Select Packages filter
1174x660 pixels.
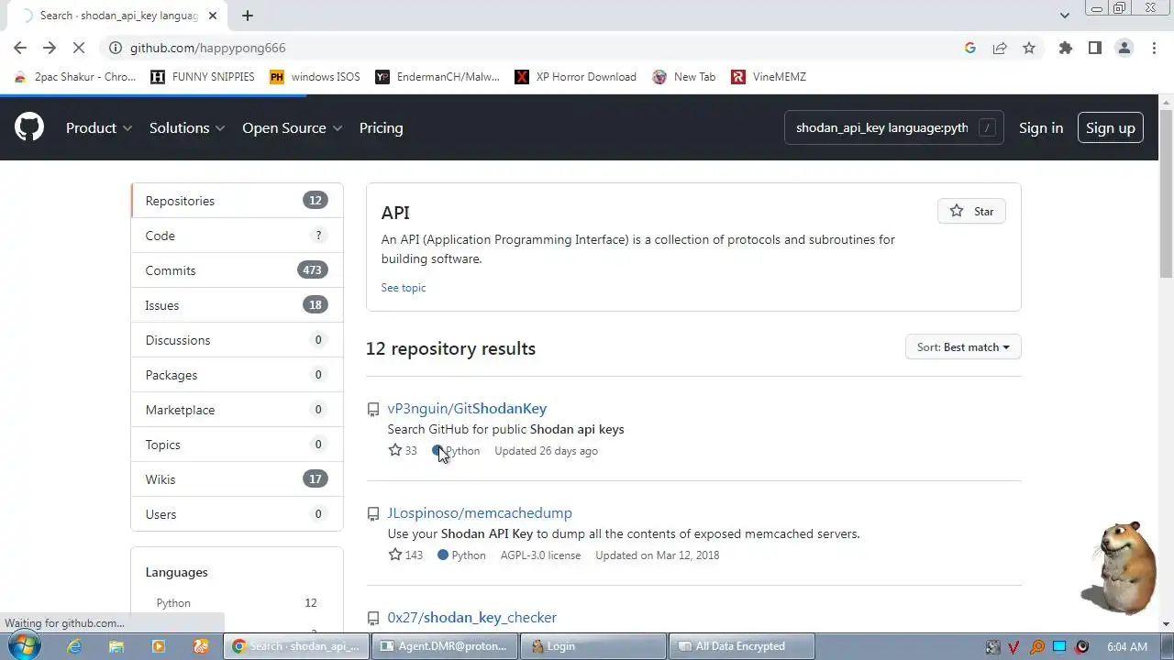point(237,375)
